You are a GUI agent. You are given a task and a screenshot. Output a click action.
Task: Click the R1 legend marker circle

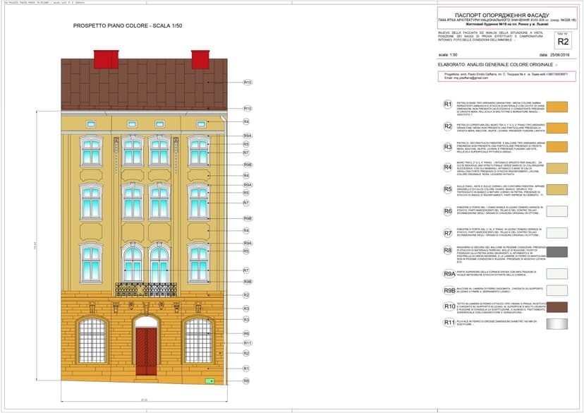tap(448, 104)
